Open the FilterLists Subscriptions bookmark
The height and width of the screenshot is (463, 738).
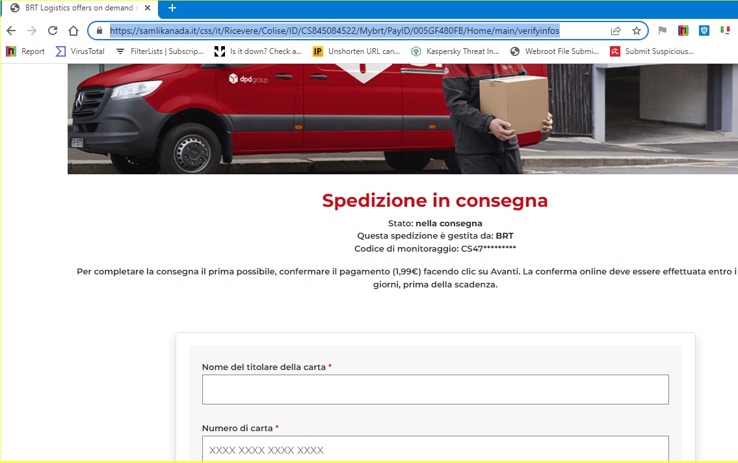click(x=159, y=51)
